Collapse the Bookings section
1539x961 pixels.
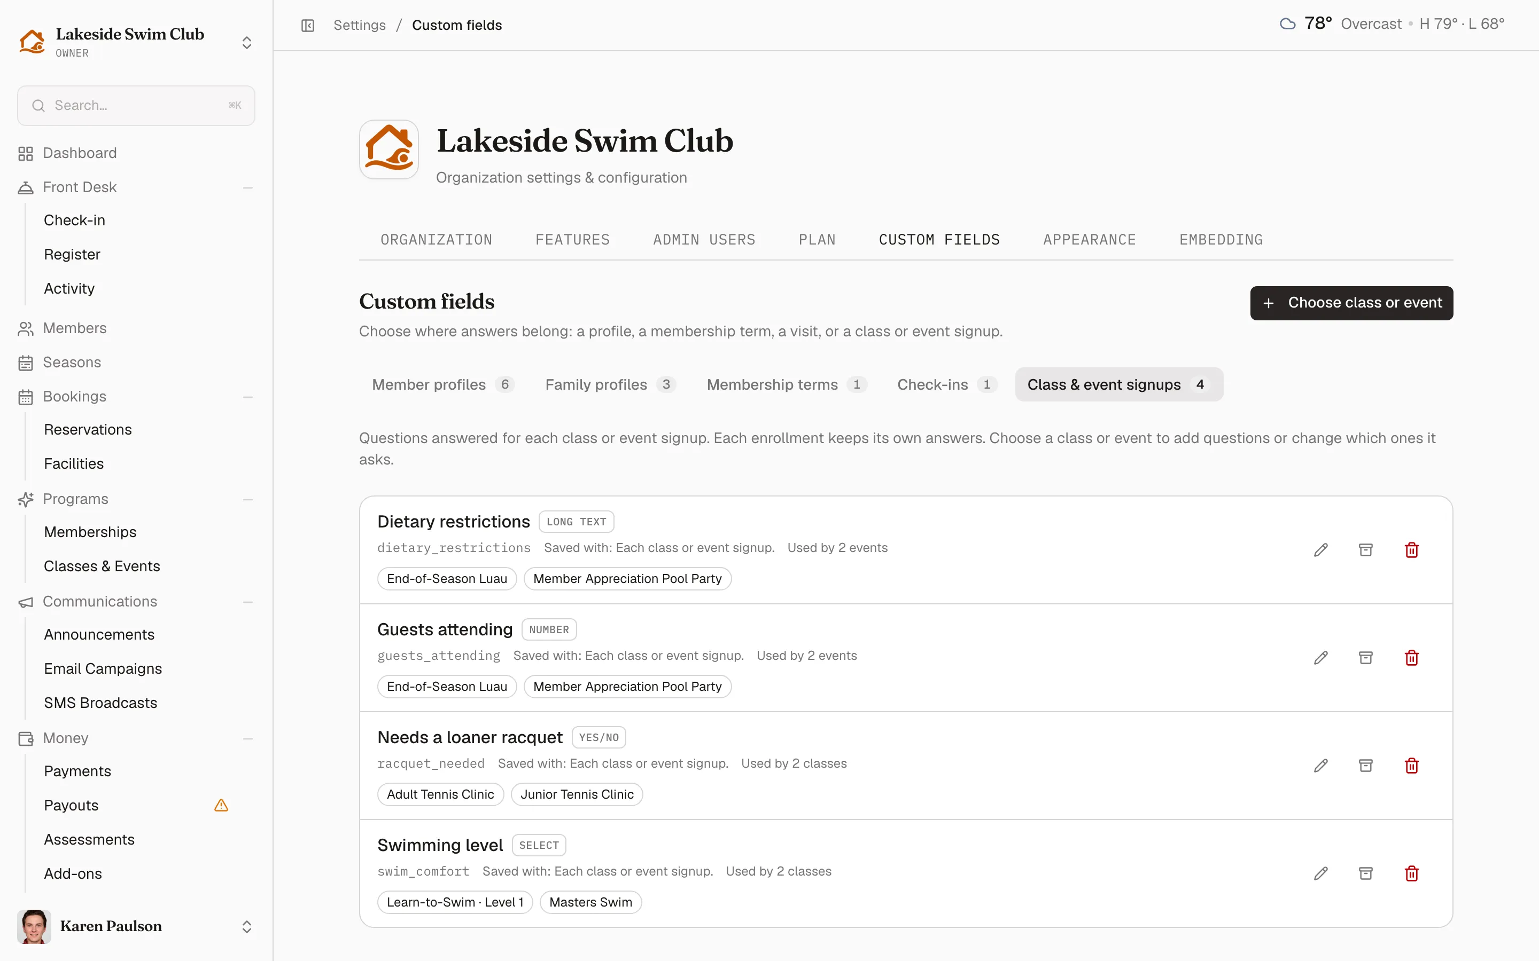tap(248, 397)
